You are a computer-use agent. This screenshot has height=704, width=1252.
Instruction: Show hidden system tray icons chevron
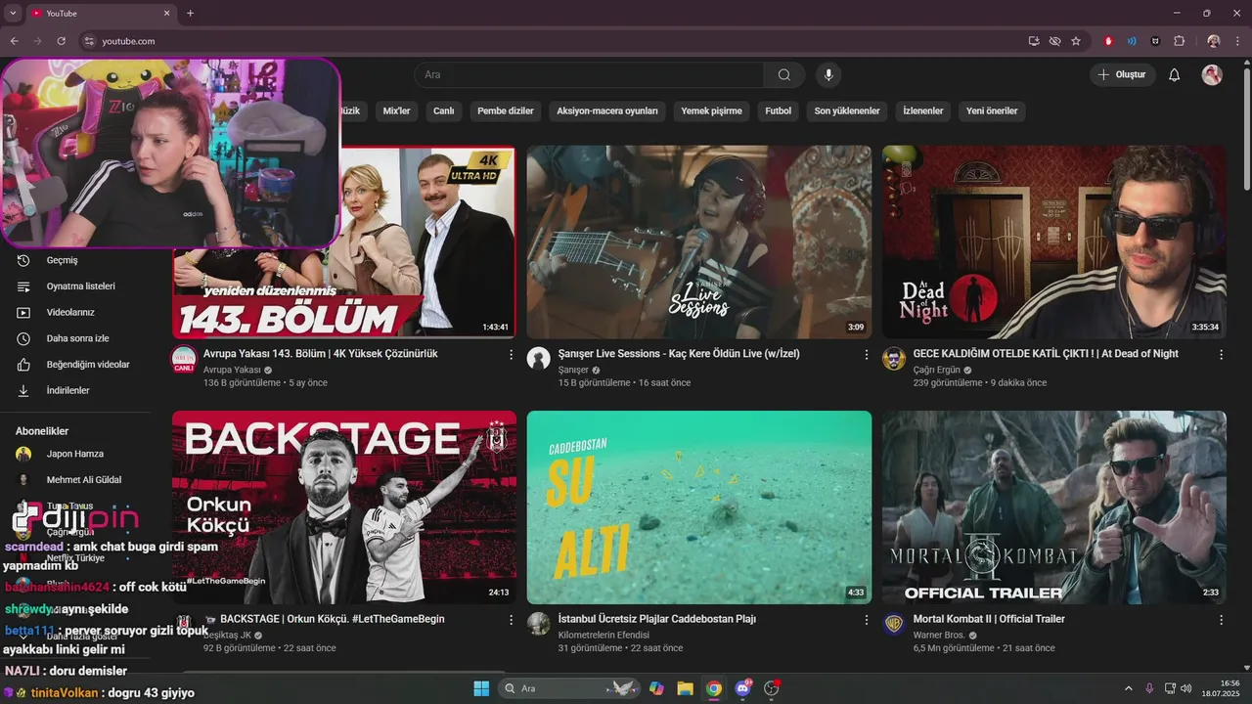(1128, 688)
